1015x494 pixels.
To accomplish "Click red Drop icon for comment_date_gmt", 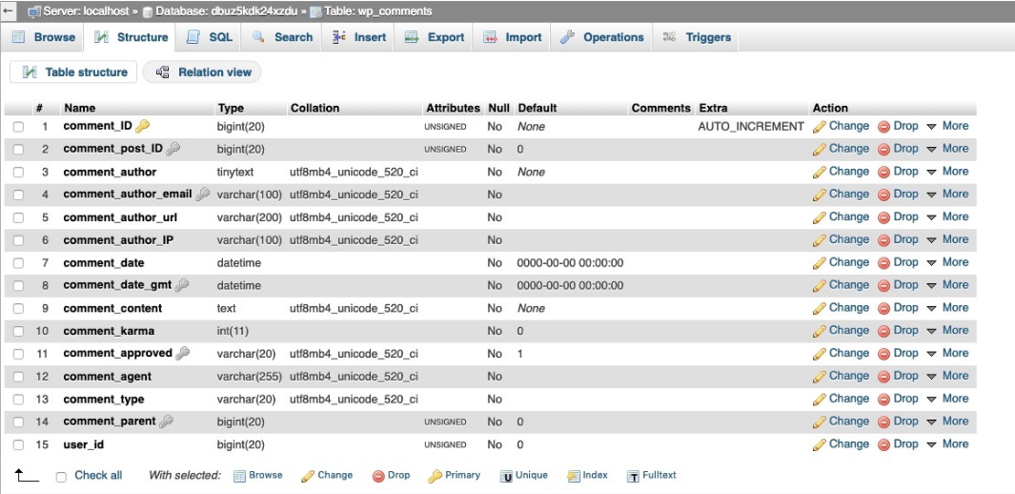I will [x=884, y=285].
